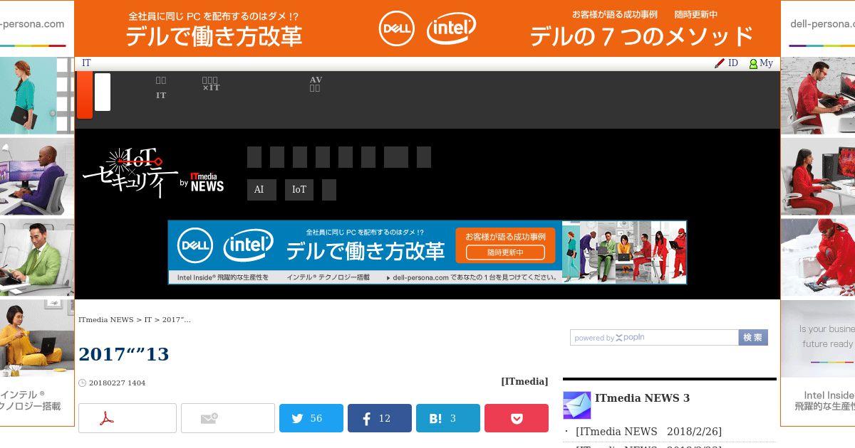Click the left ad photo of the man in the green suit

[37, 258]
